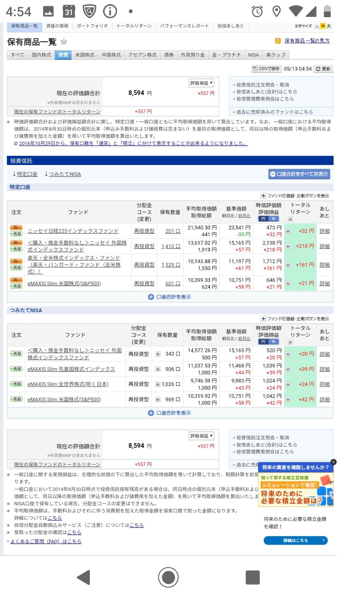Click 売却 for eMAXIS Slim 全世界株式(除く日本)
337x600 pixels.
click(x=16, y=384)
